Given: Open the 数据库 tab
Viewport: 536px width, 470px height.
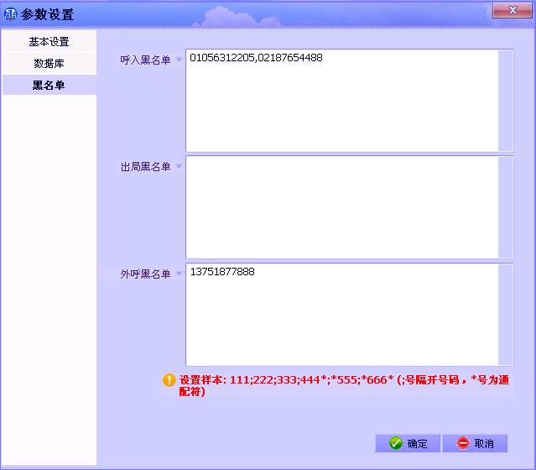Looking at the screenshot, I should pyautogui.click(x=49, y=63).
